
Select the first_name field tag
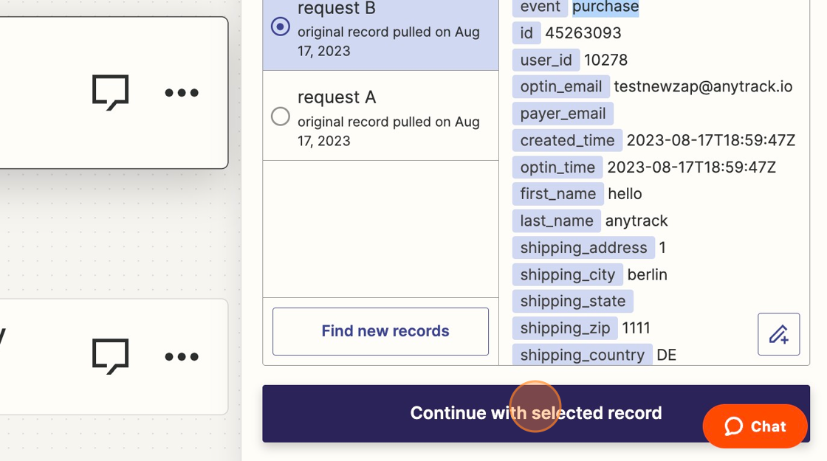tap(558, 193)
